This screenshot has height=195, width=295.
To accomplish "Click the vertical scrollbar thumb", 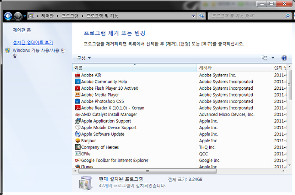I will 289,85.
